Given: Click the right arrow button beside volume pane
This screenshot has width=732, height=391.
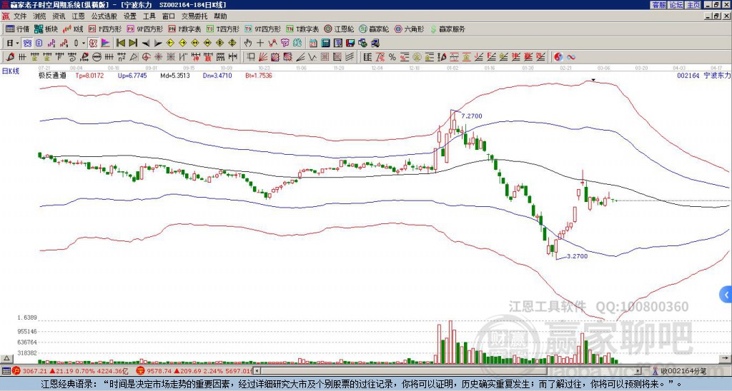Looking at the screenshot, I should 726,358.
